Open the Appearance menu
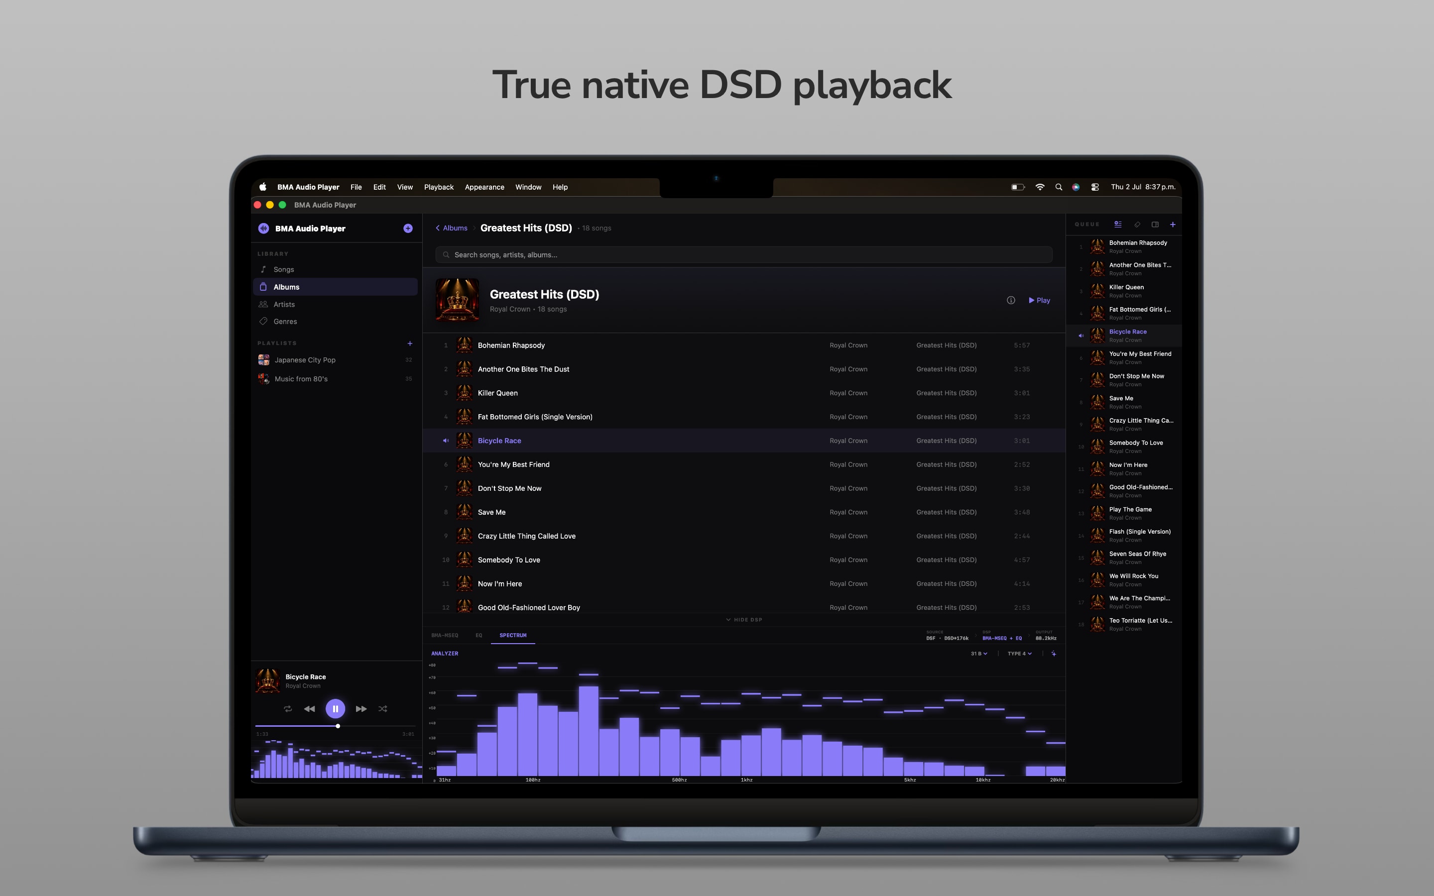1434x896 pixels. [x=484, y=187]
